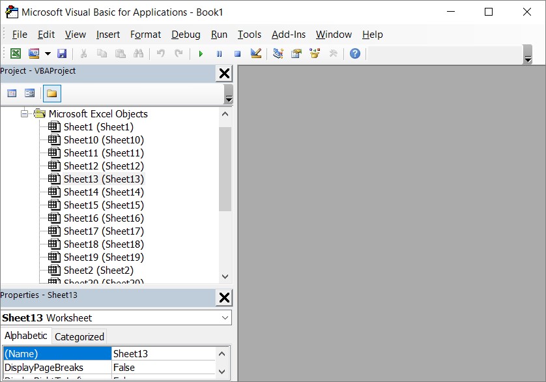546x382 pixels.
Task: Select the (Name) property row
Action: 57,353
